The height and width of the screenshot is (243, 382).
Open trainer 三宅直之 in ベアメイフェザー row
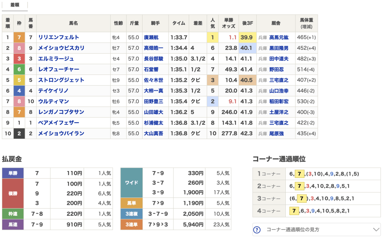pyautogui.click(x=279, y=123)
